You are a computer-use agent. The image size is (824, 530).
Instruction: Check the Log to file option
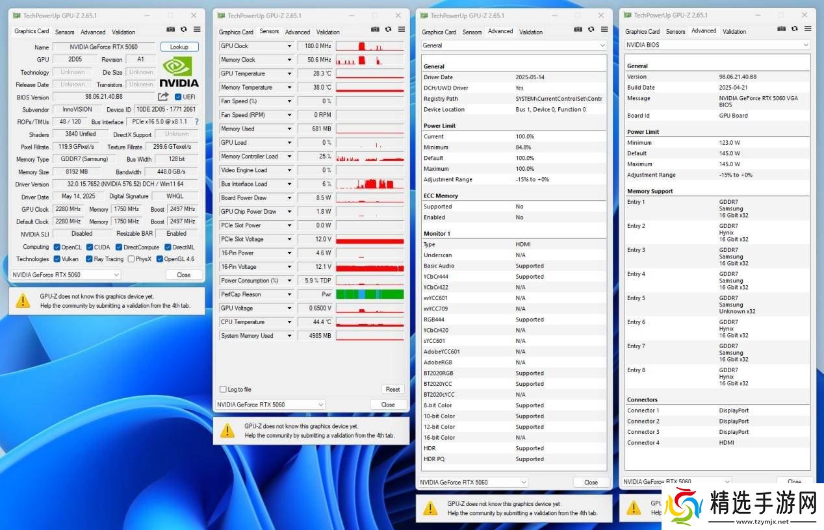tap(224, 390)
